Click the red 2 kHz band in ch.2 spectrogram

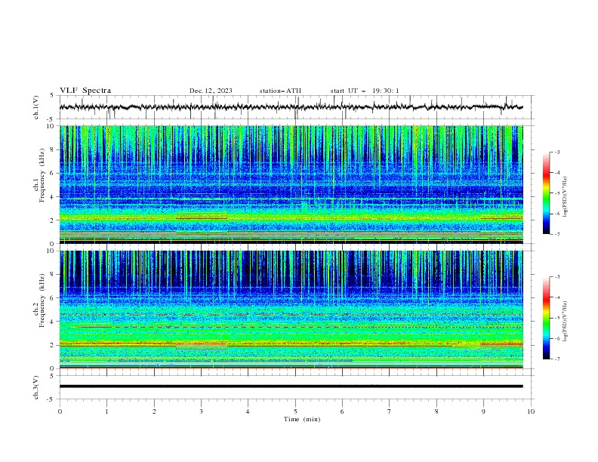coord(291,343)
